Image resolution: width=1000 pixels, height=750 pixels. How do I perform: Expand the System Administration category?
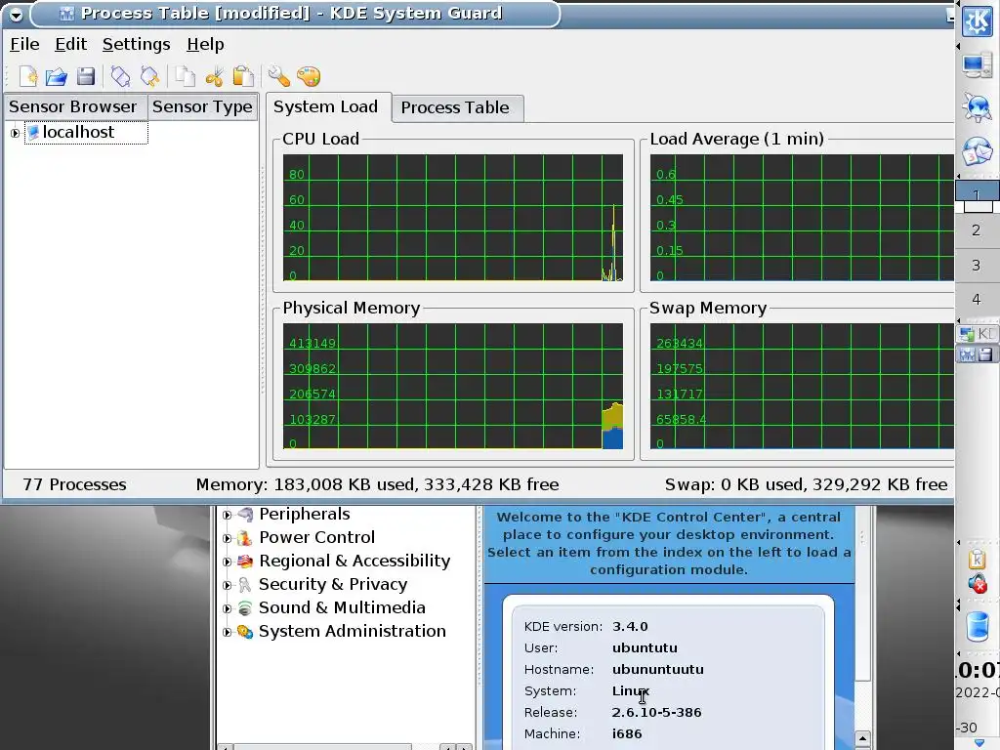pos(227,633)
